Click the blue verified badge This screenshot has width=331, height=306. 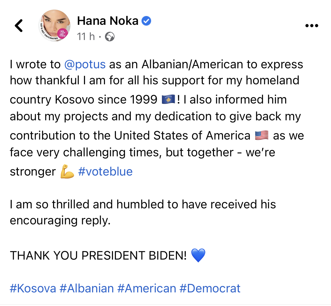(x=146, y=21)
